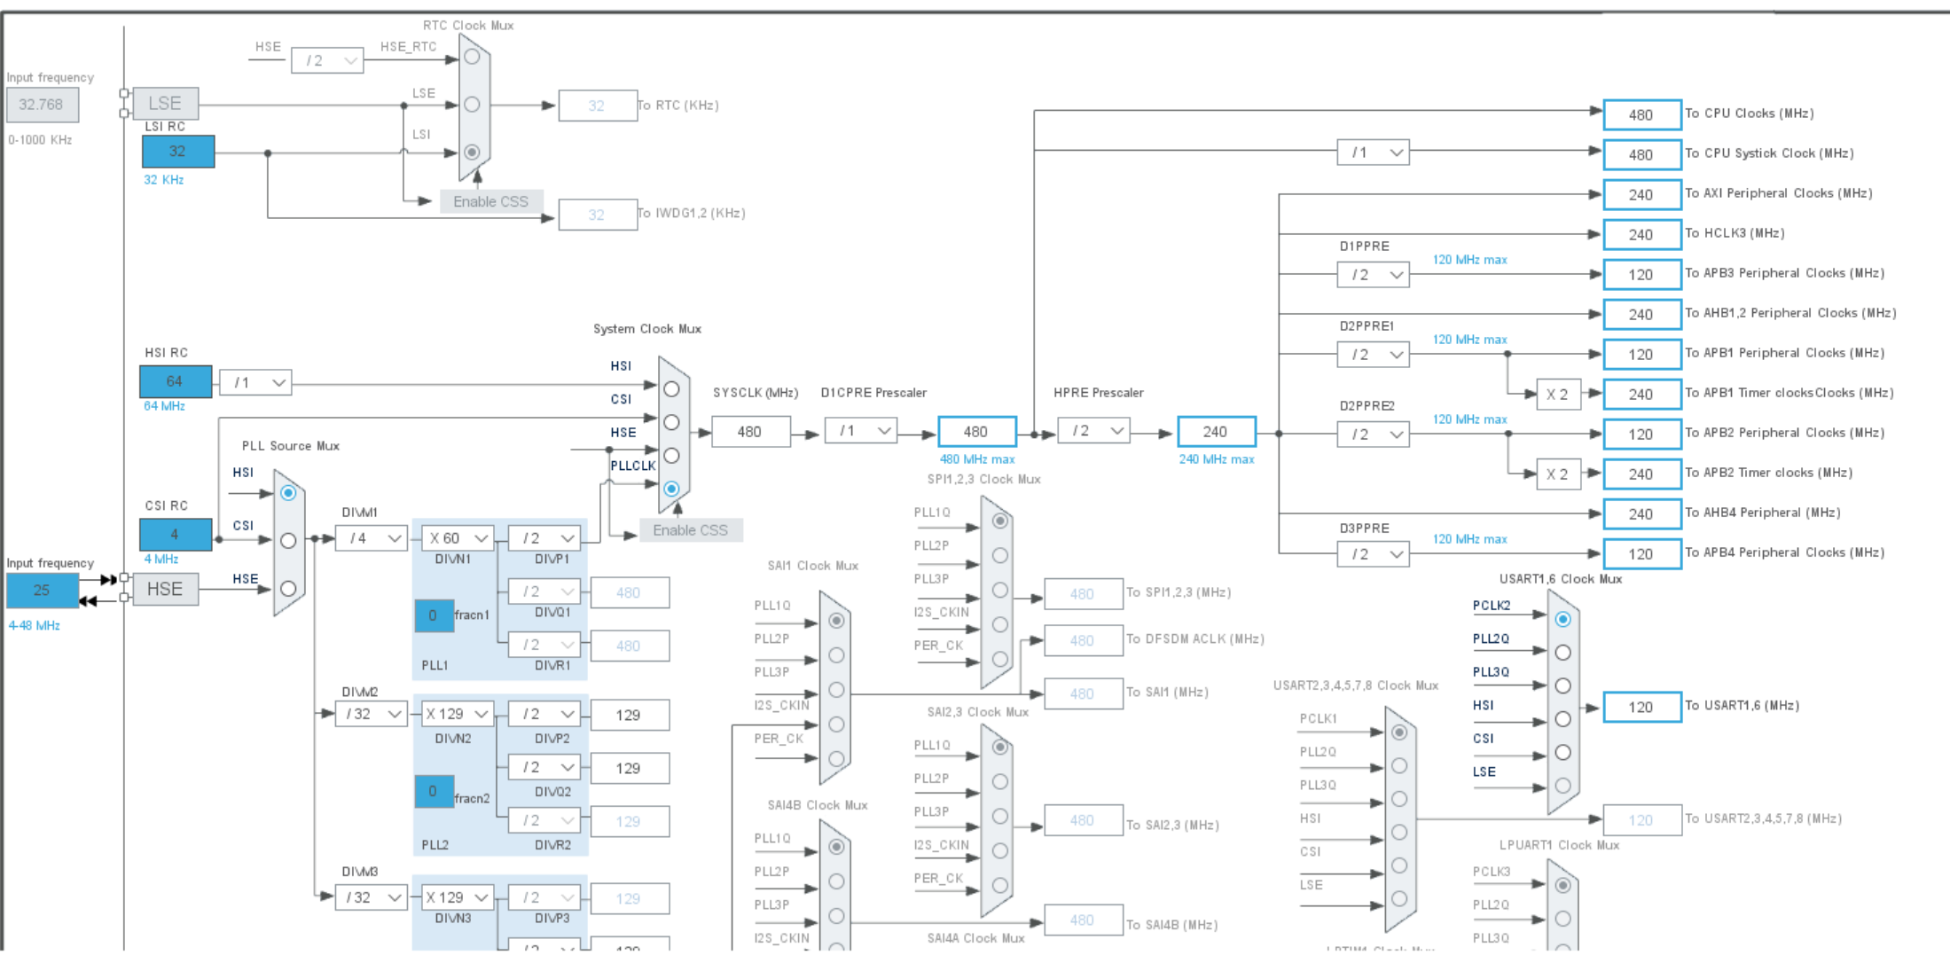Select PLL3Q in USART1,6 Clock Mux
1950x963 pixels.
click(1562, 685)
